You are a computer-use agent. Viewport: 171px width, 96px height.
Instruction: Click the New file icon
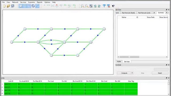4,6
